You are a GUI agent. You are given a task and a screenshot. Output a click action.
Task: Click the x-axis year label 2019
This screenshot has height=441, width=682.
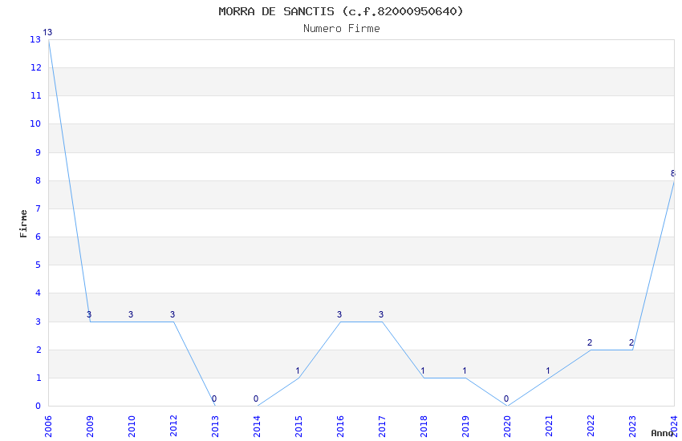(x=465, y=426)
